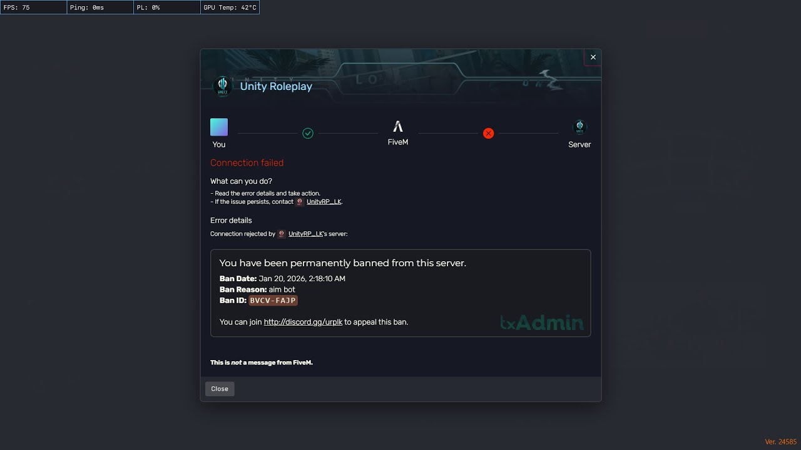Viewport: 801px width, 450px height.
Task: Open UnityRP_LK link in Error details
Action: [306, 234]
